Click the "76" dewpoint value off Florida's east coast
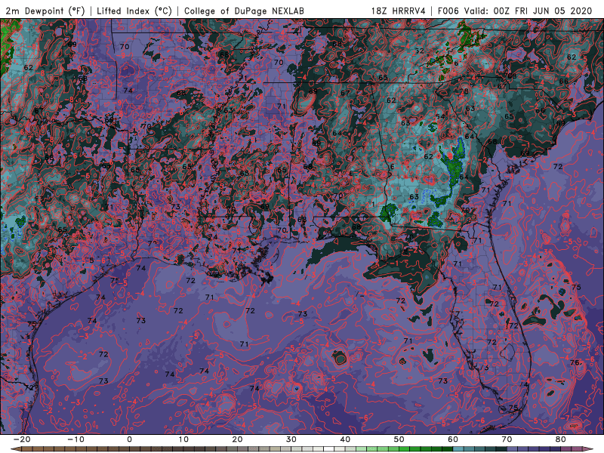604x453 pixels. [575, 362]
